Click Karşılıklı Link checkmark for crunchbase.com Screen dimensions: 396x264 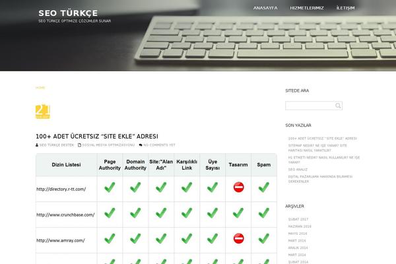[x=187, y=213]
